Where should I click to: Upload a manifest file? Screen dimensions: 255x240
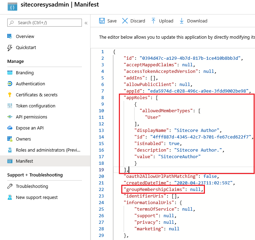[x=162, y=21]
